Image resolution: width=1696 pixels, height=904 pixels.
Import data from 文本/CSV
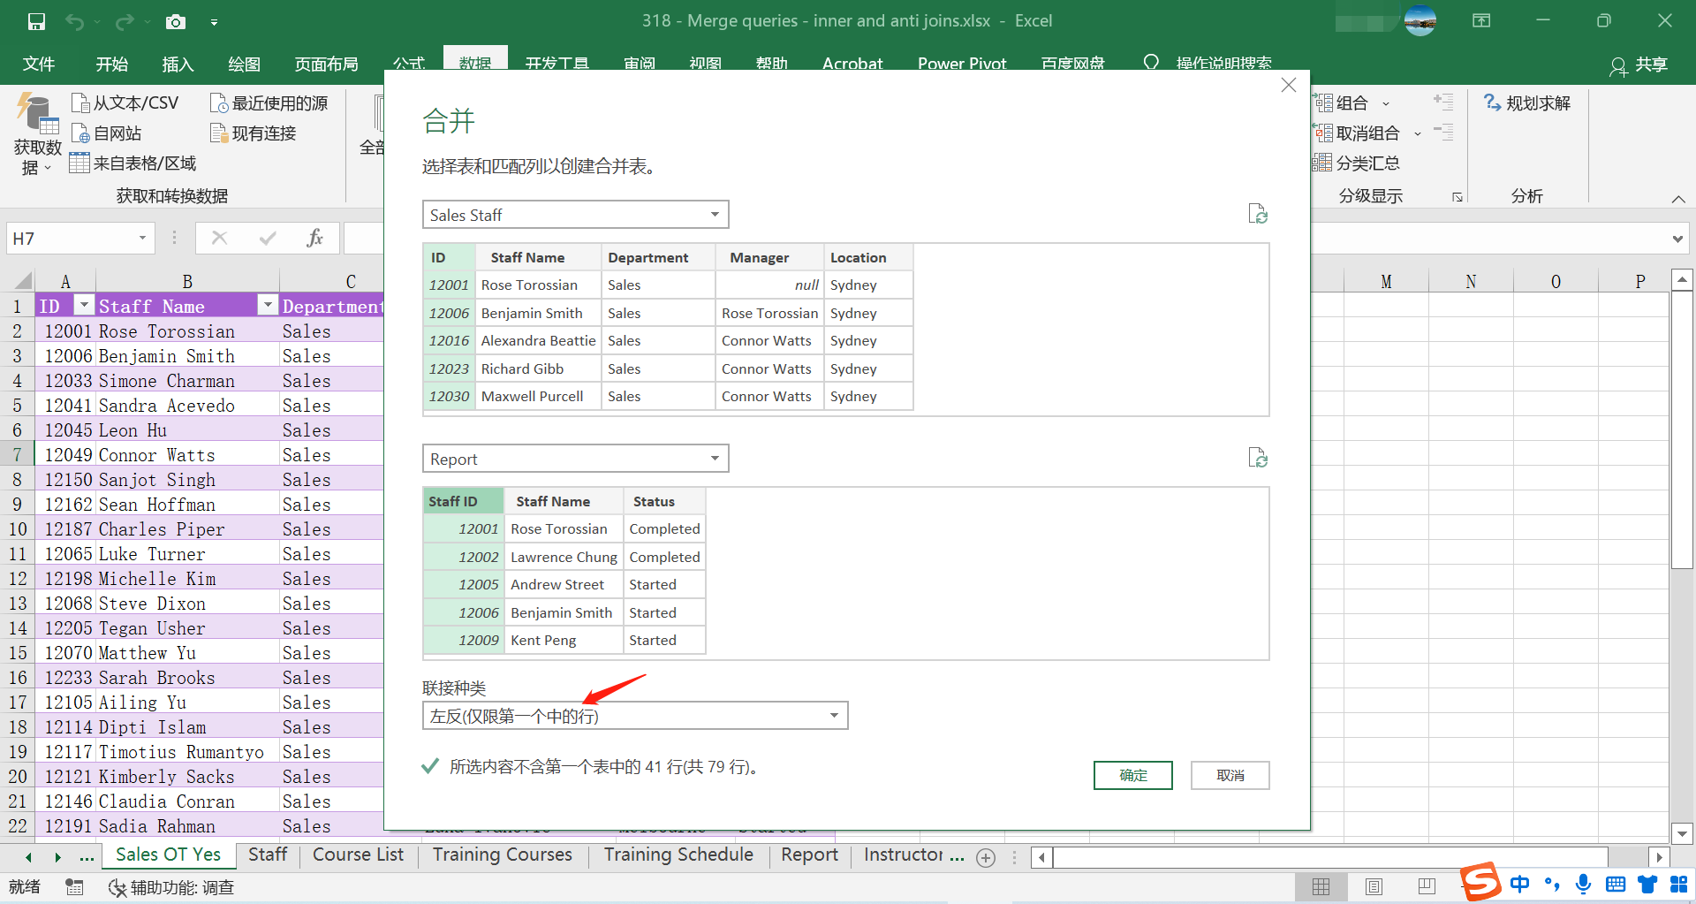point(126,103)
